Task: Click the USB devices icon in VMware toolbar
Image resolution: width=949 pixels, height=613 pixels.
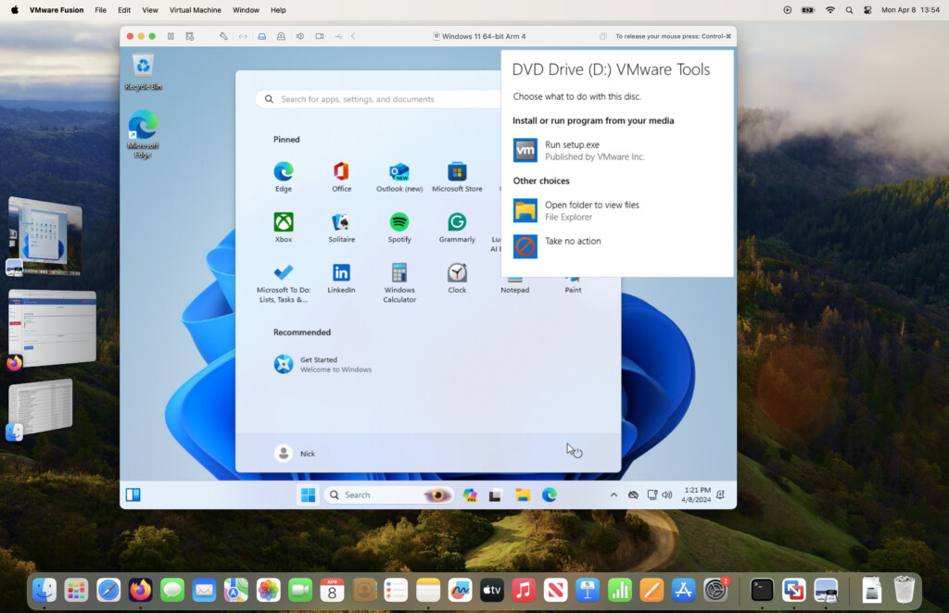Action: click(338, 36)
